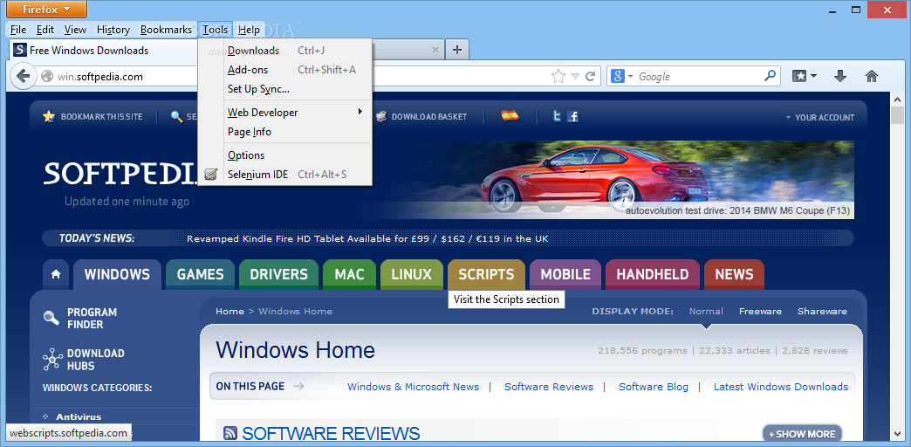Open the File menu
The width and height of the screenshot is (911, 447).
[x=18, y=30]
